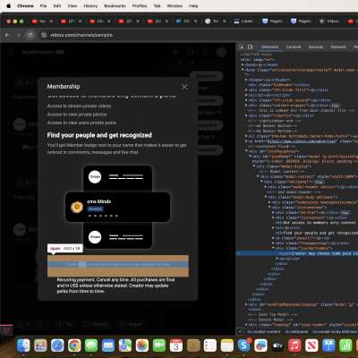The height and width of the screenshot is (358, 358).
Task: Expand the head element in the DOM tree
Action: [243, 64]
